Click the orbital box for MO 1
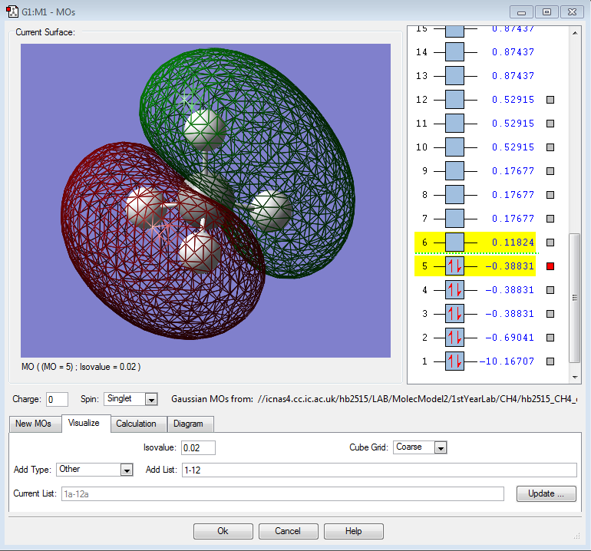 [x=454, y=361]
